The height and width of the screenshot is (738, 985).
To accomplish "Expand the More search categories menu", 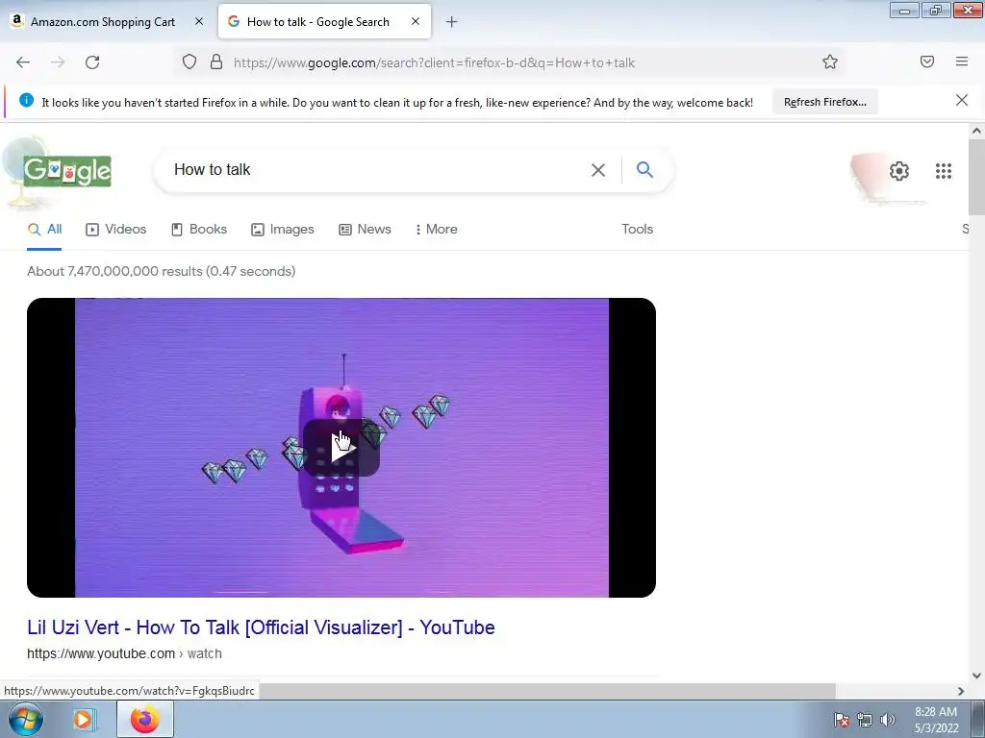I will (x=436, y=229).
